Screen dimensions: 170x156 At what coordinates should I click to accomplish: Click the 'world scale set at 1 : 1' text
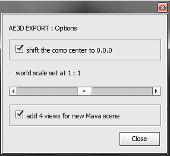[x=48, y=73]
